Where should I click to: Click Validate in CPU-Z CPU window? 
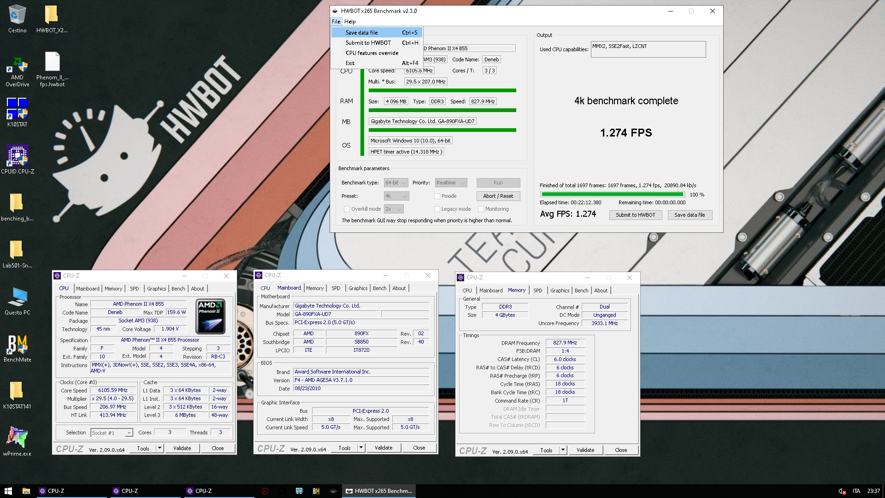click(182, 448)
